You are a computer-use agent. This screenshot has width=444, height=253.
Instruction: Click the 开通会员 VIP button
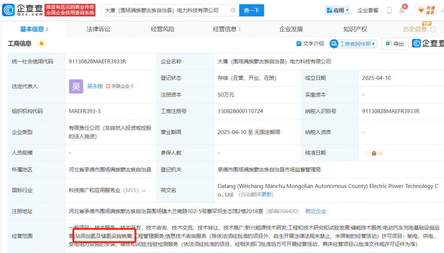click(426, 10)
